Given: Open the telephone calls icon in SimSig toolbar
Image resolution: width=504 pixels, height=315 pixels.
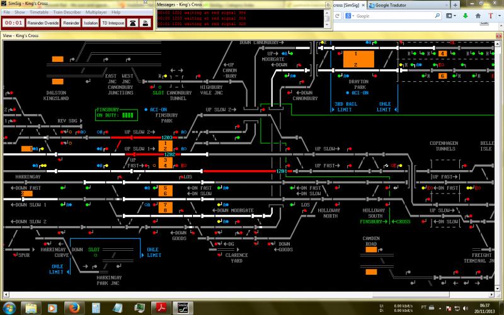Looking at the screenshot, I should pos(133,23).
